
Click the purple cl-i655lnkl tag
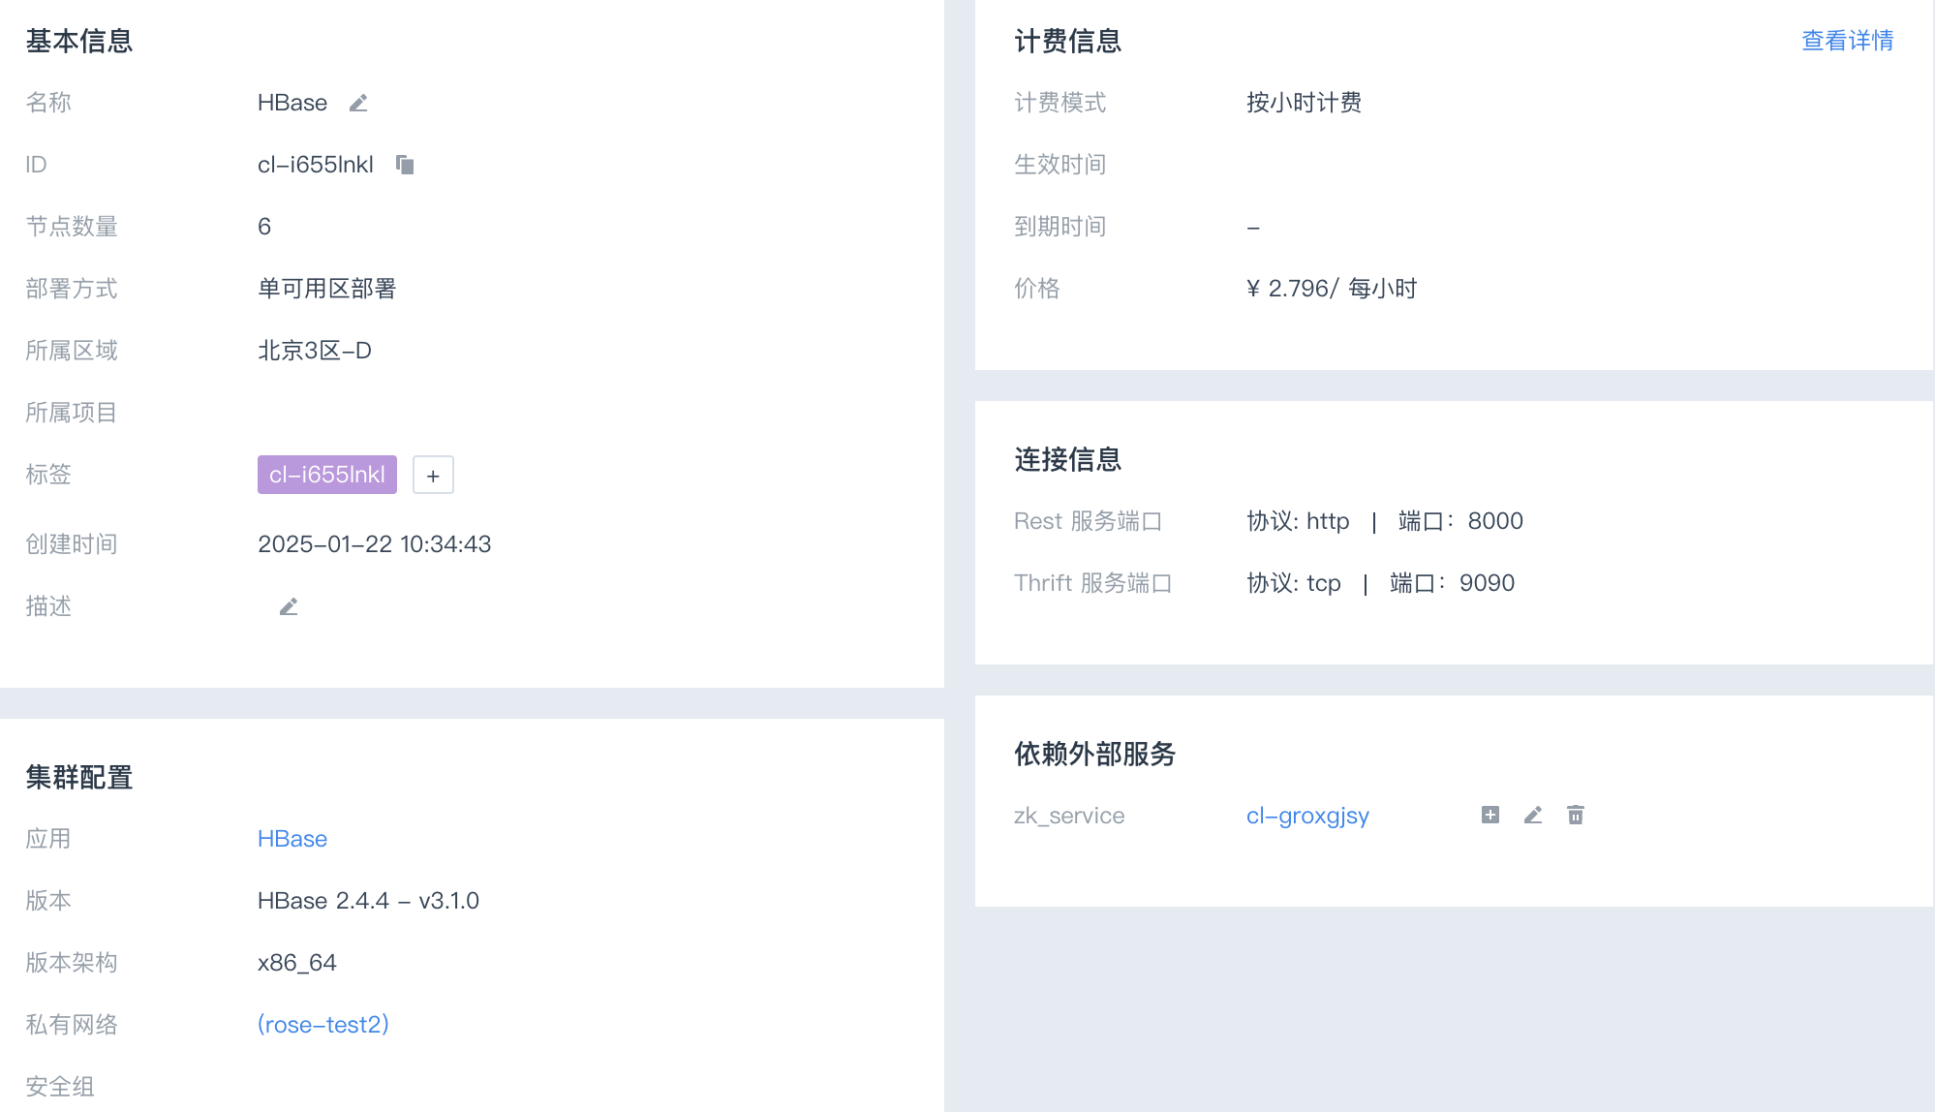(x=327, y=475)
